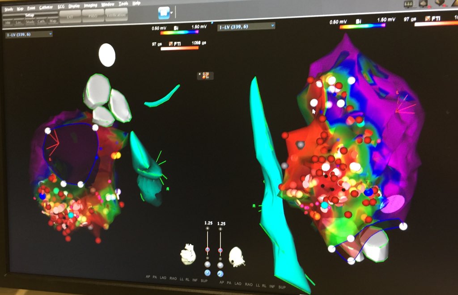Select the Loc. setup tab
The height and width of the screenshot is (295, 458).
point(19,22)
